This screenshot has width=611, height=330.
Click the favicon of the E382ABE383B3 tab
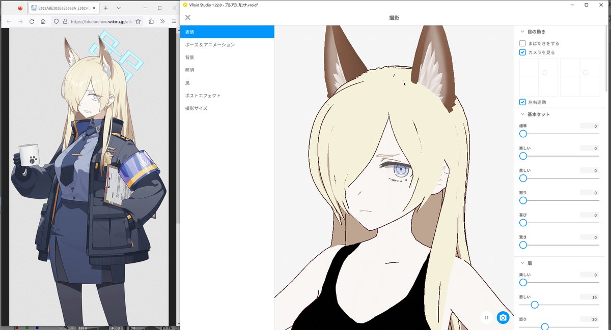34,8
